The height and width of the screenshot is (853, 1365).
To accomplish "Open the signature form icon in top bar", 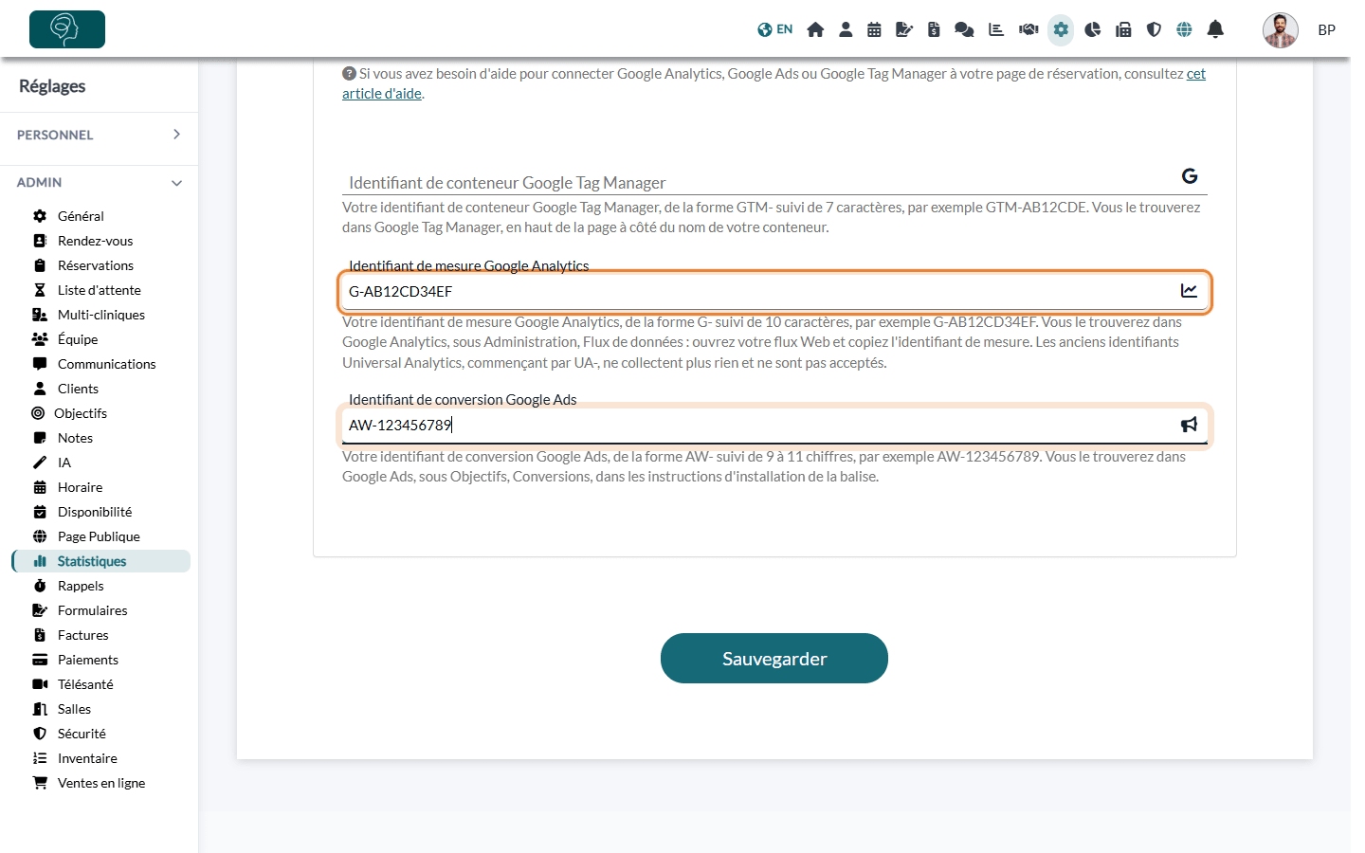I will tap(904, 29).
